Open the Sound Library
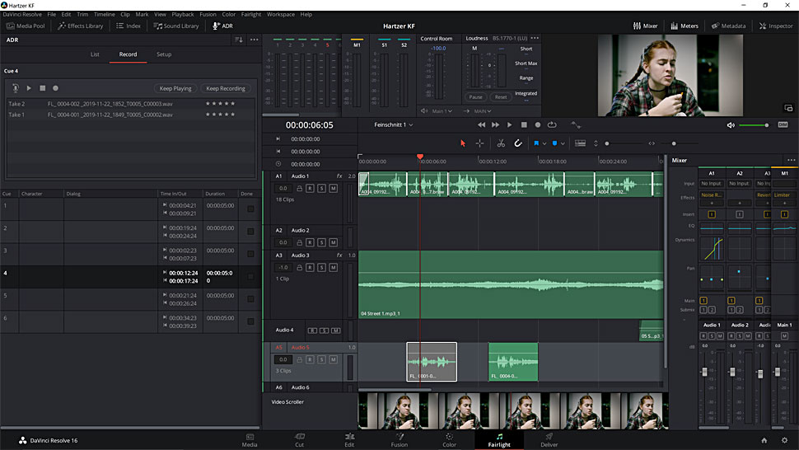The height and width of the screenshot is (450, 799). pyautogui.click(x=176, y=26)
